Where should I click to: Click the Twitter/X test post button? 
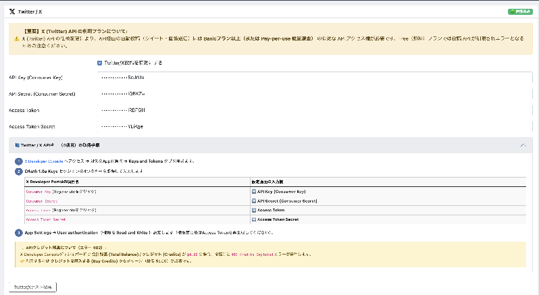32,287
